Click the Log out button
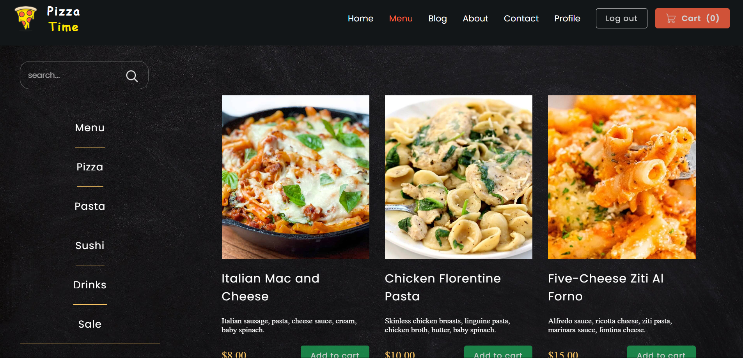 621,18
